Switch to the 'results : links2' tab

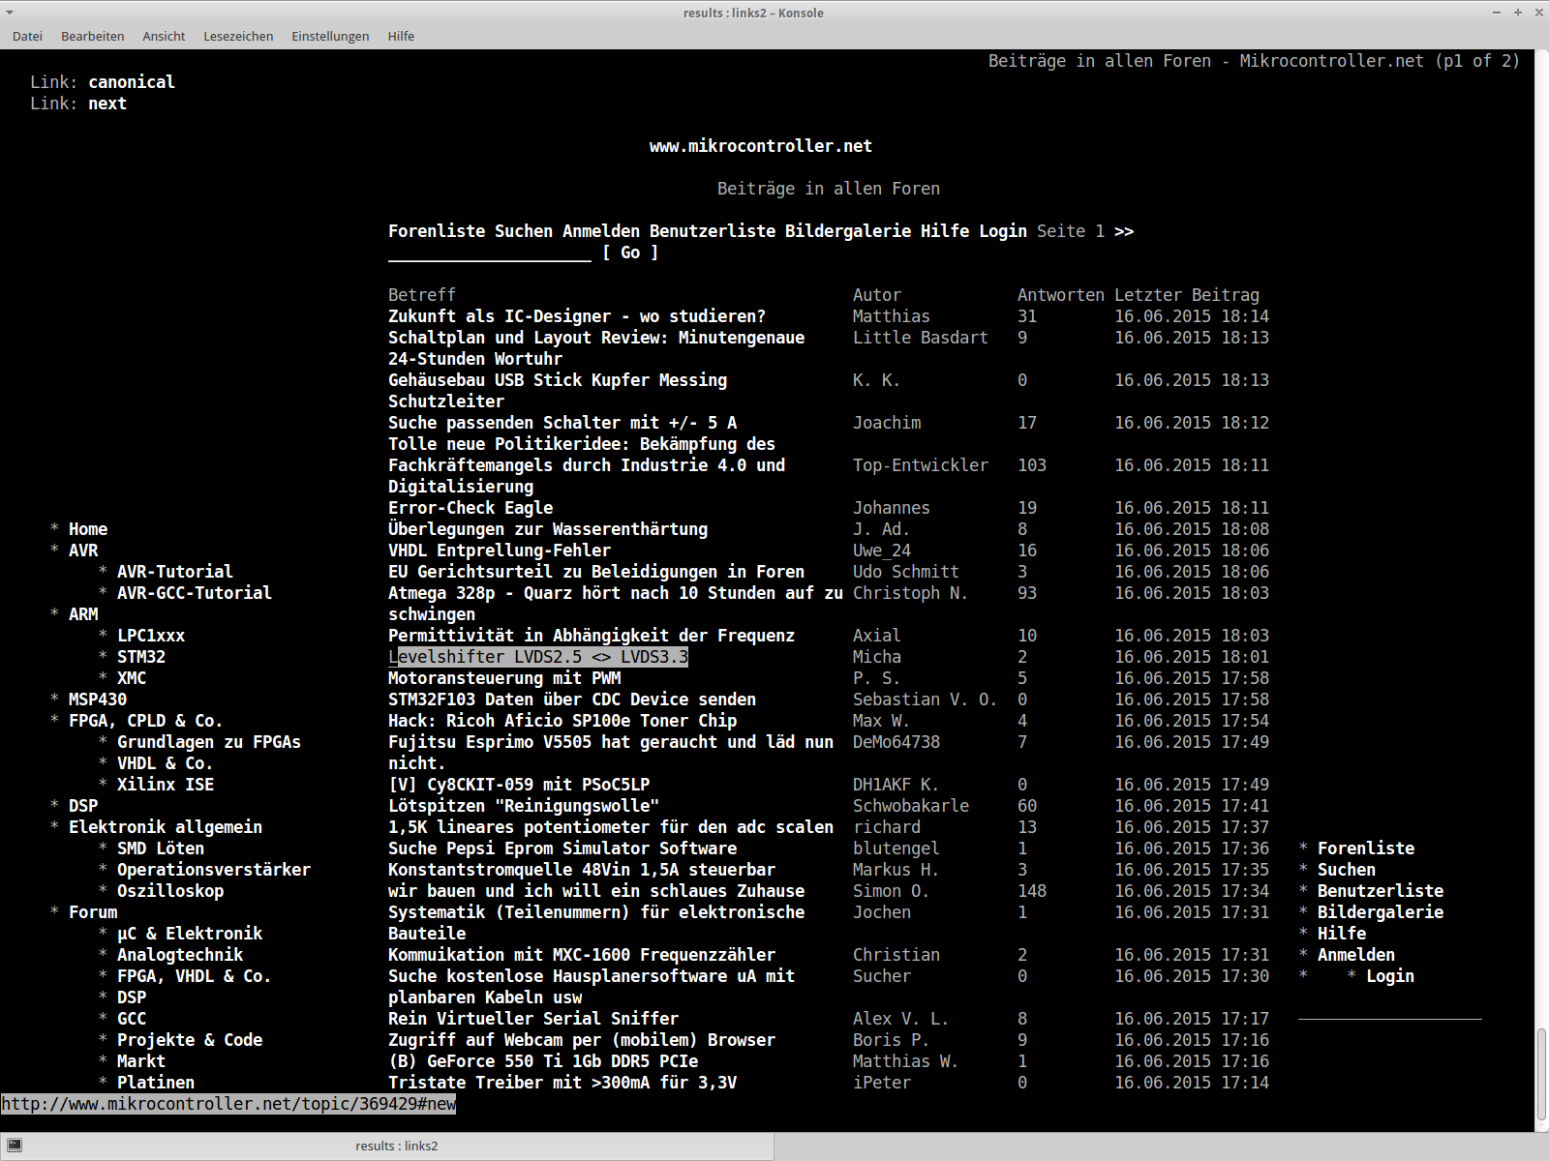pyautogui.click(x=397, y=1146)
